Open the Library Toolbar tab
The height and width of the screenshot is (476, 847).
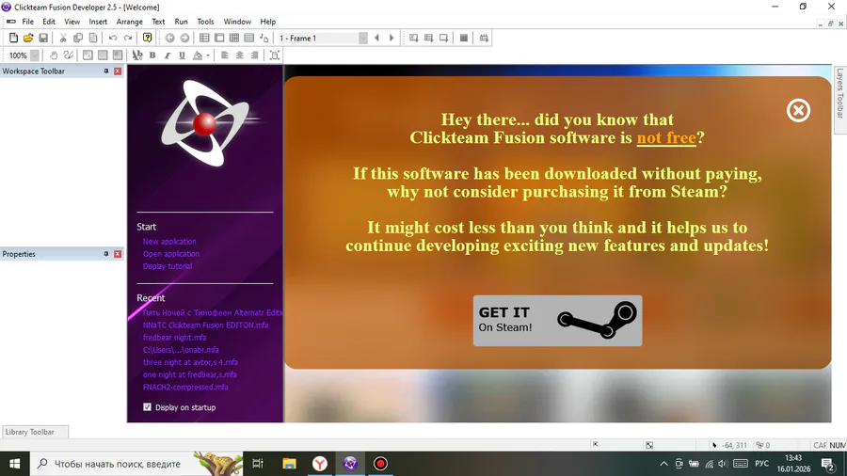(x=35, y=432)
